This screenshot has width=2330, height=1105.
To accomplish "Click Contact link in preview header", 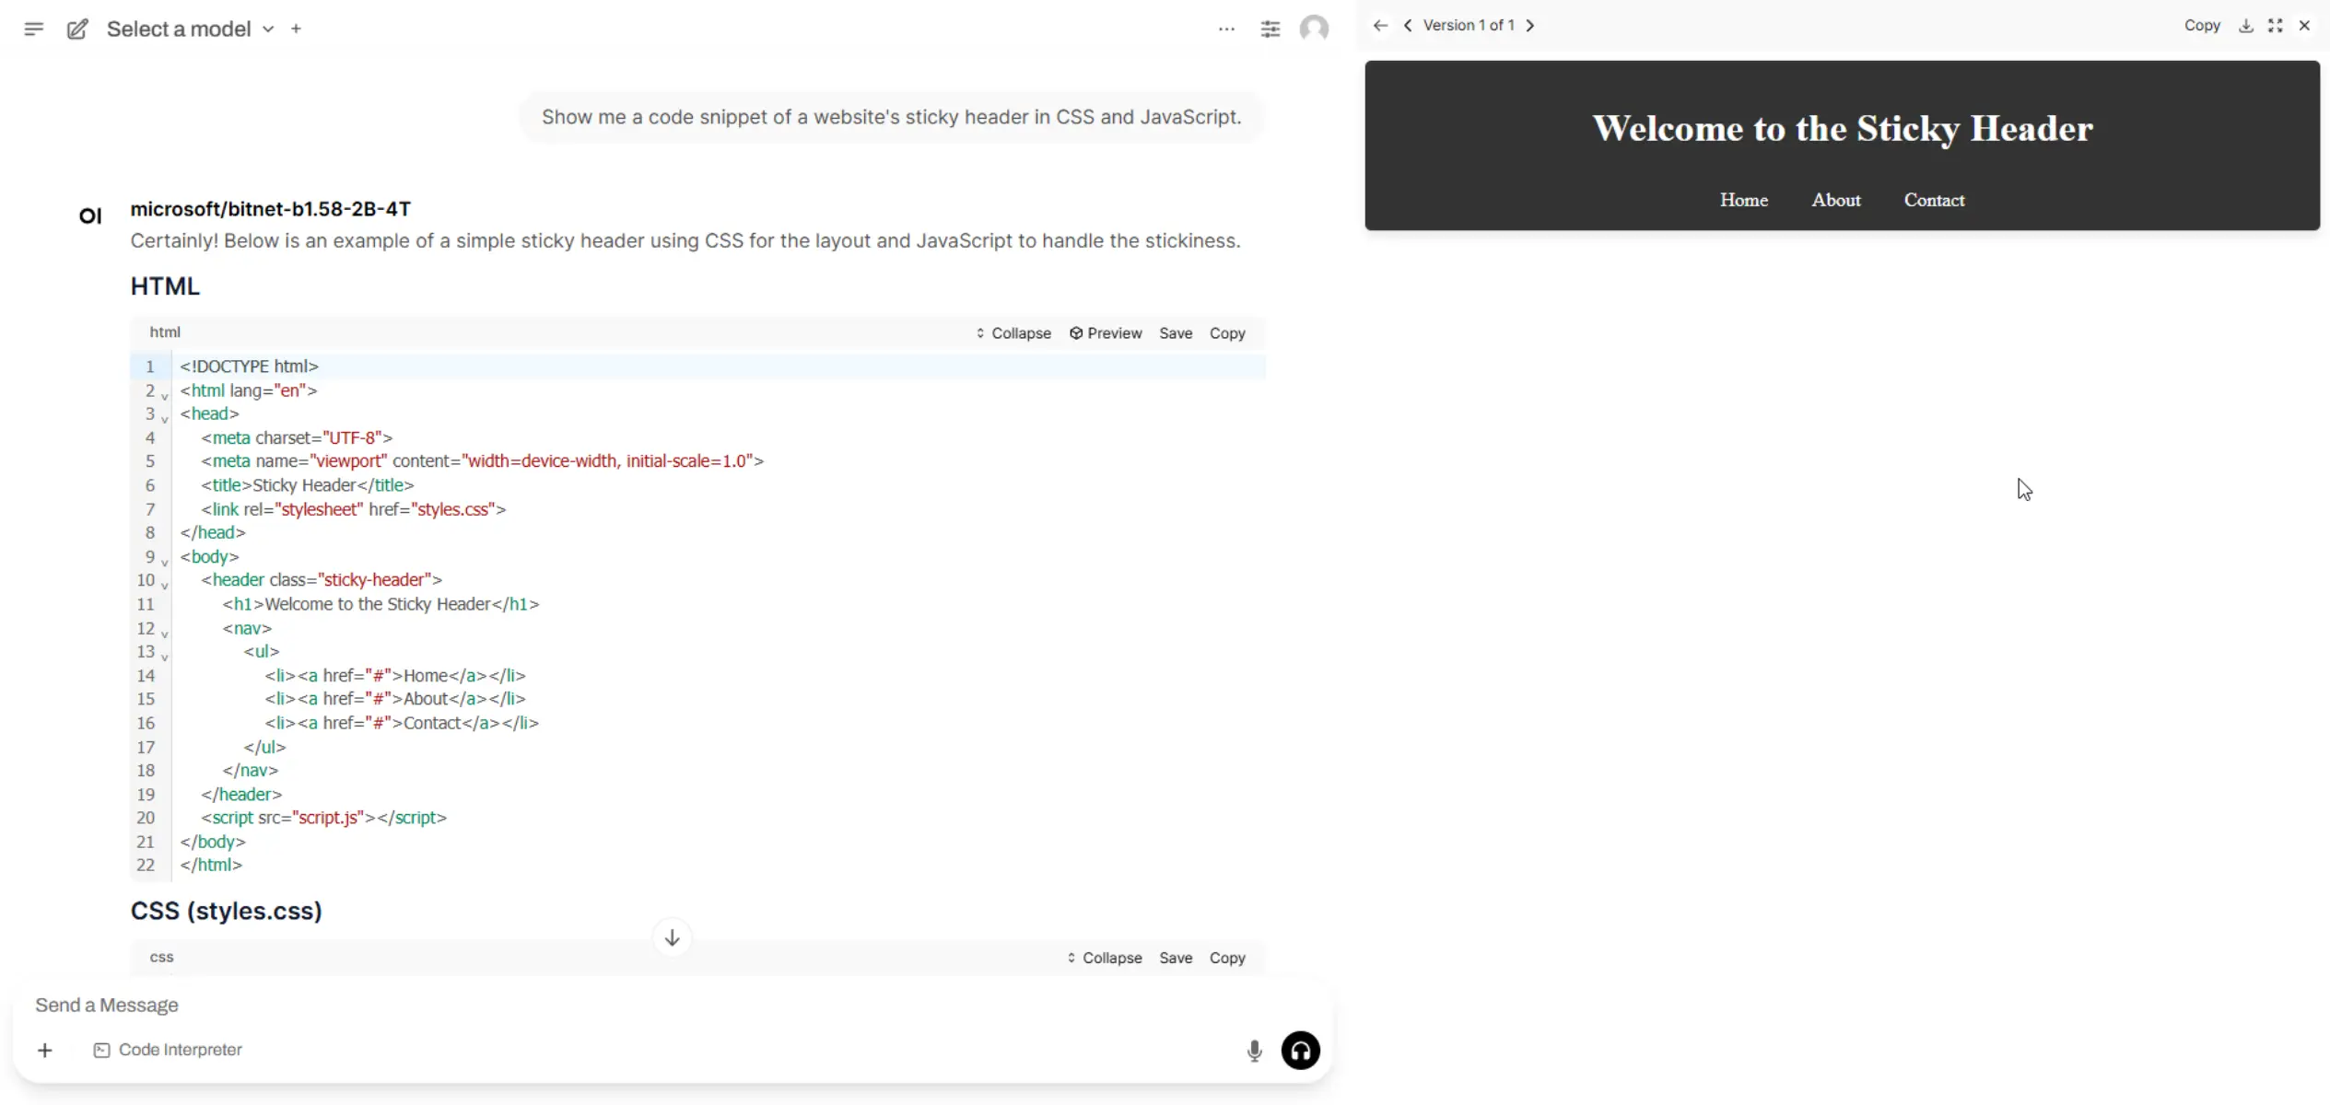I will [1934, 200].
